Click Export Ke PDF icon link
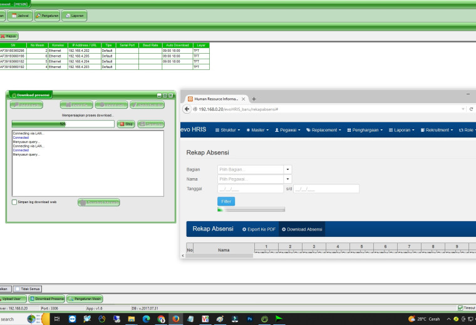Image resolution: width=476 pixels, height=325 pixels. click(x=259, y=229)
